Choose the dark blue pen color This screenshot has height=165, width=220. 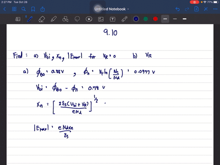tap(136, 19)
